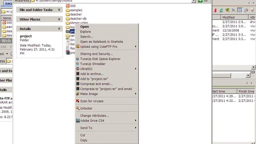This screenshot has height=144, width=256.
Task: Expand the File and Folder Tasks panel
Action: 59,10
